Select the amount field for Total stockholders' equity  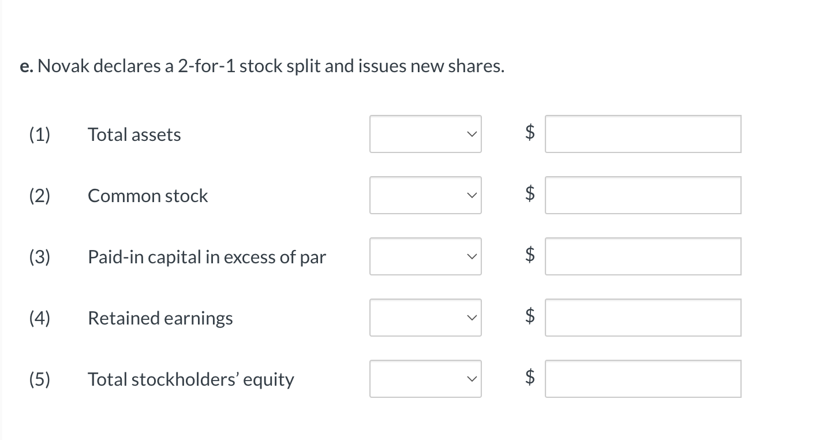point(643,379)
